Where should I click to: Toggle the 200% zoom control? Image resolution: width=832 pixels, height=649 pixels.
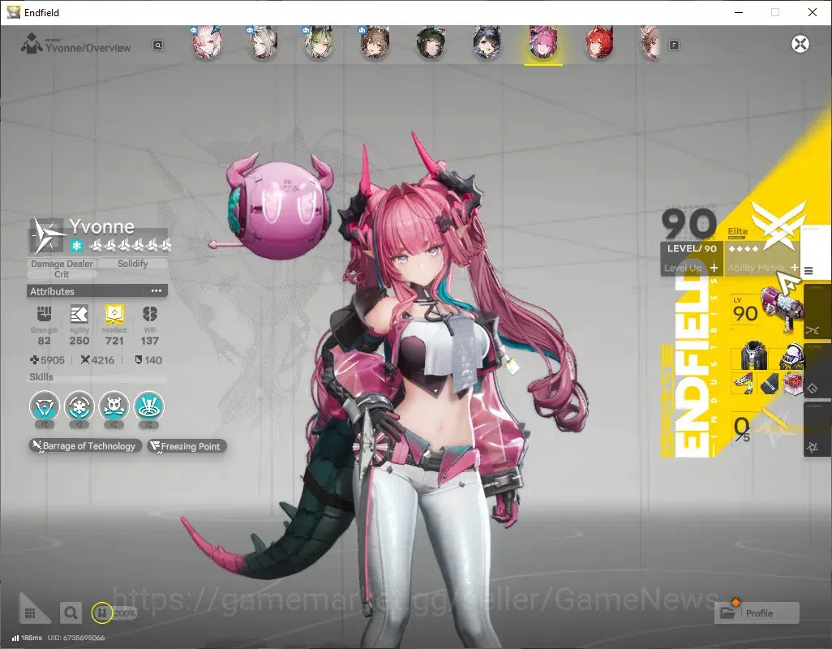pos(114,613)
